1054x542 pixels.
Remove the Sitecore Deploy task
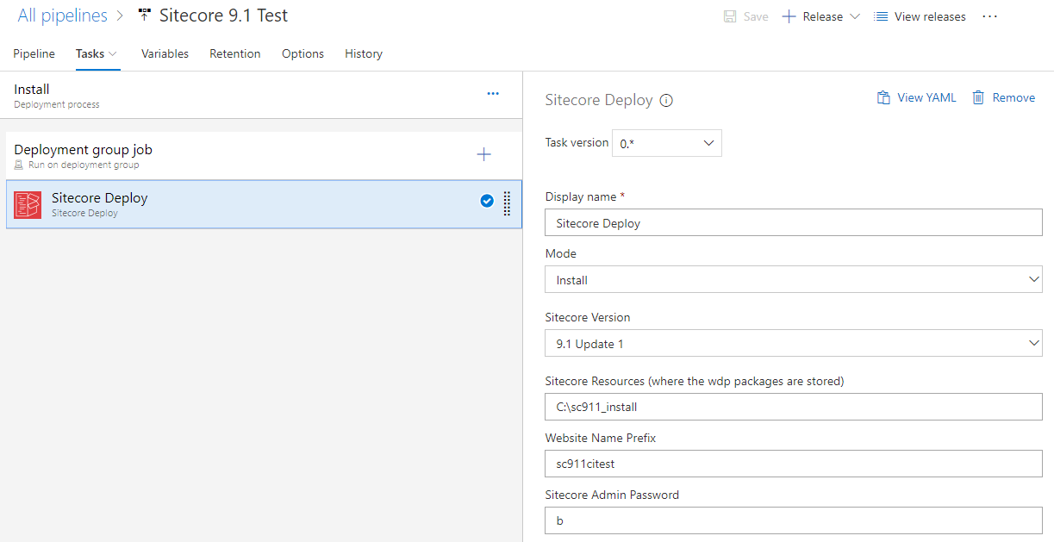(1004, 98)
